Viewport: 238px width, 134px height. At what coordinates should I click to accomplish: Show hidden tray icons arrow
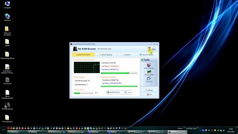click(x=200, y=130)
